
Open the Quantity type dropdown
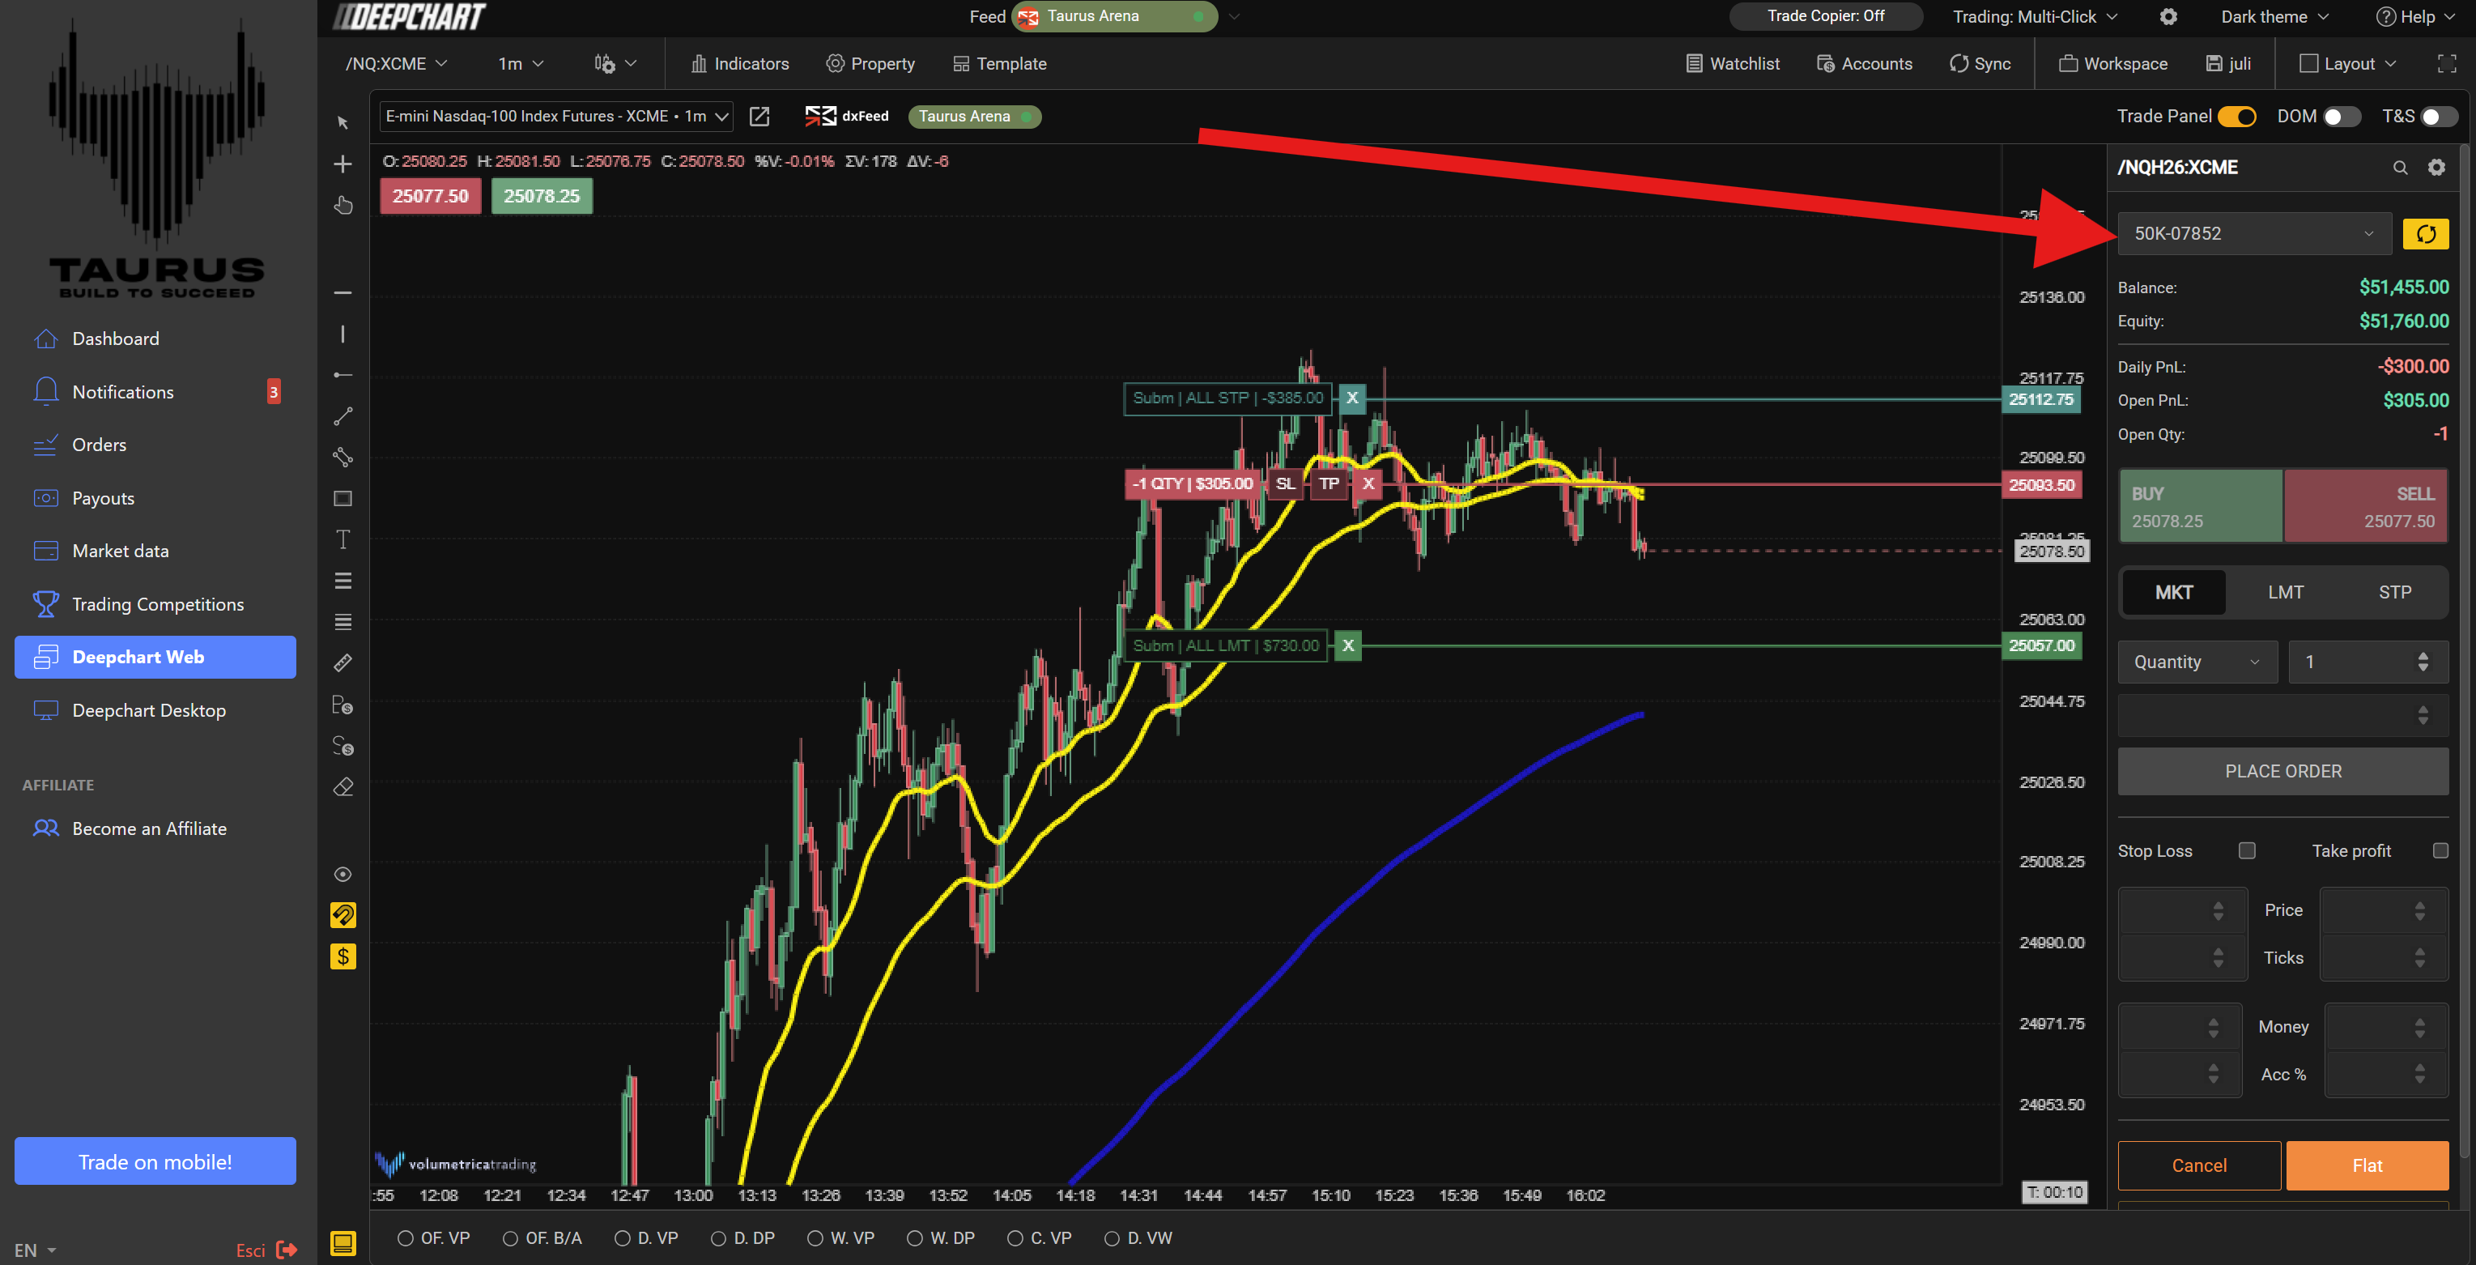click(2197, 662)
